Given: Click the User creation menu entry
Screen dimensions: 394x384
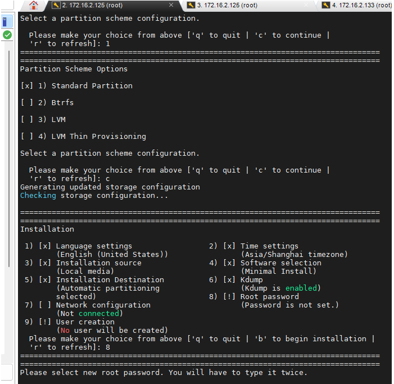Looking at the screenshot, I should click(85, 322).
